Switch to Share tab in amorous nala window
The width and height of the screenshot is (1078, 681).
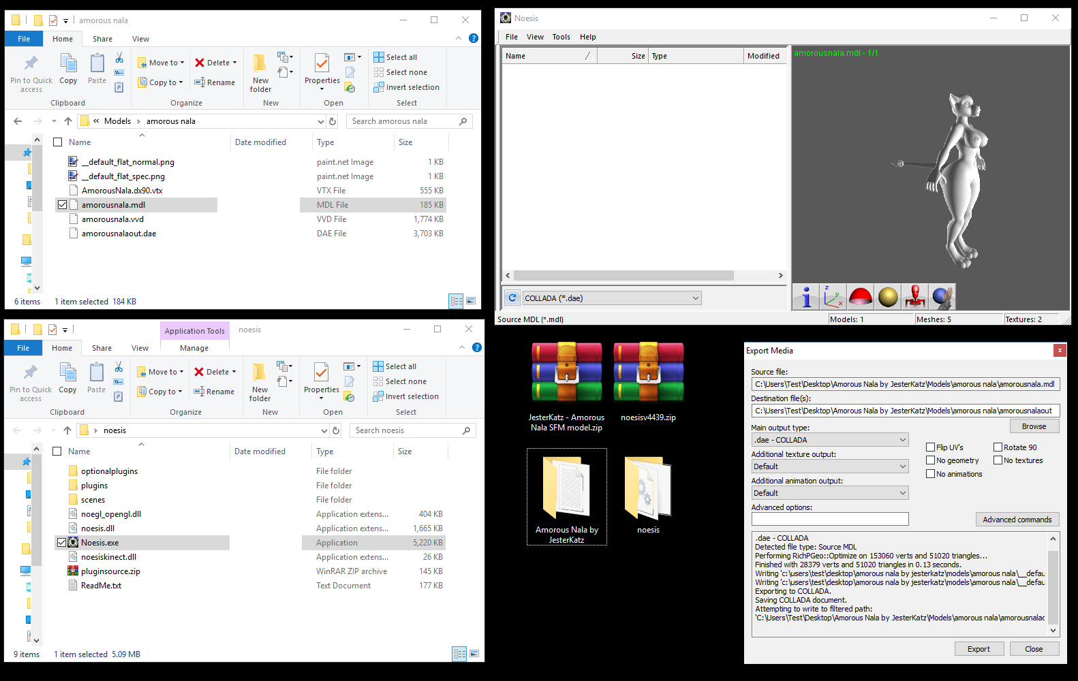(x=103, y=39)
